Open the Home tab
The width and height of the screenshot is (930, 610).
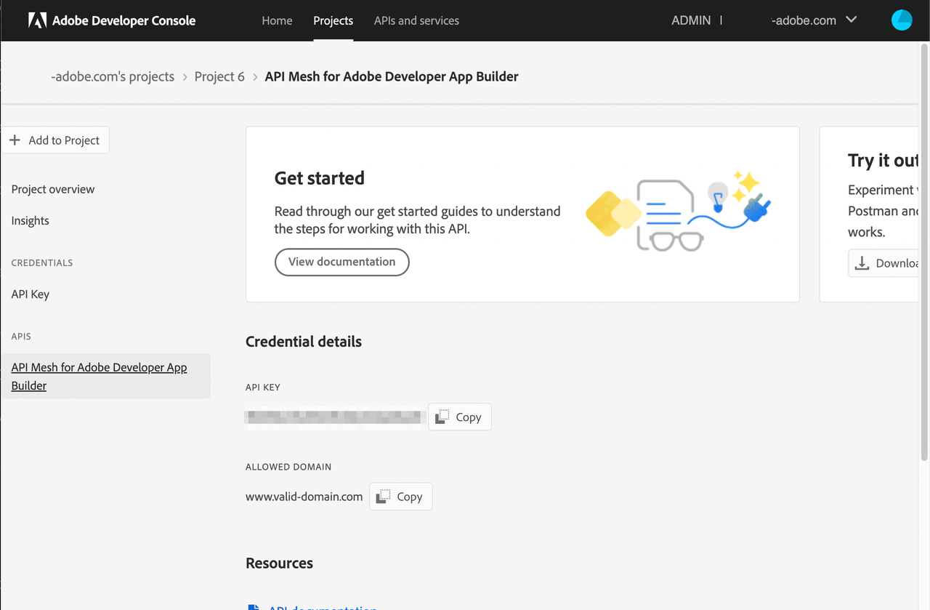277,20
